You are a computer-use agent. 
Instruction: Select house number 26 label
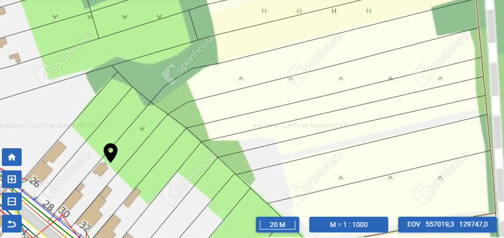tap(34, 182)
